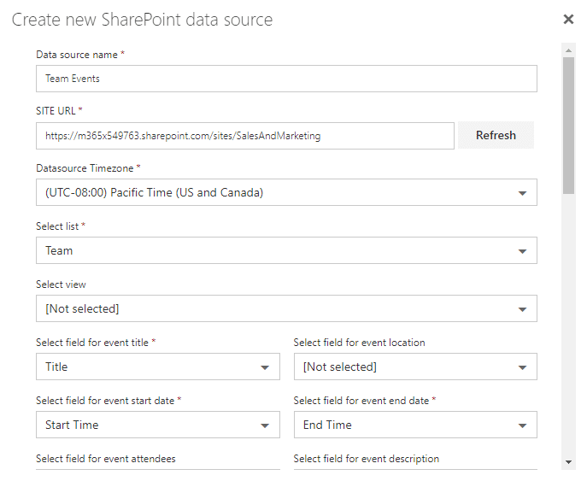Click the 'Select view' label
The image size is (587, 481).
pyautogui.click(x=61, y=284)
